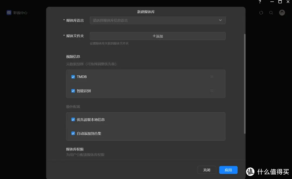Uncheck 优先读取本地信息
292x179 pixels.
tap(73, 119)
